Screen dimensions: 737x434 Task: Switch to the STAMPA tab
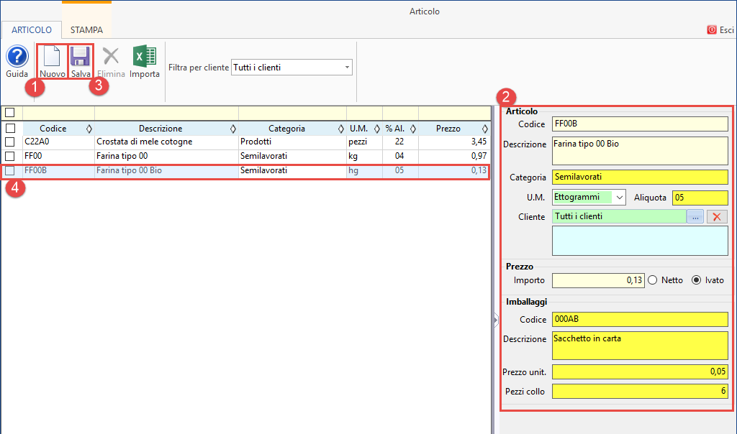(x=86, y=30)
